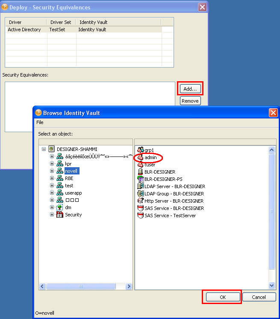Click object list scroll down arrow
The height and width of the screenshot is (319, 280).
pos(271,285)
